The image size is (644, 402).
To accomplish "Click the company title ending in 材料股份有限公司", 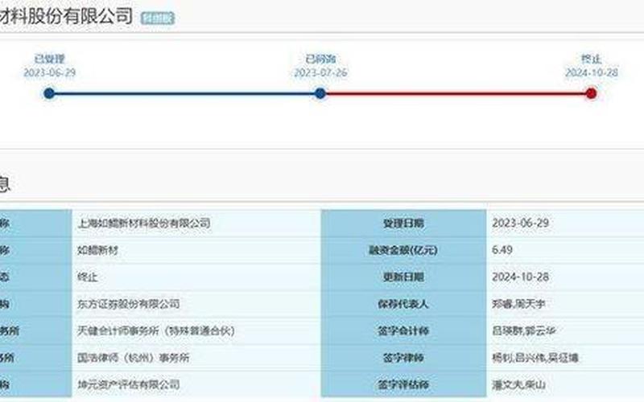I will click(66, 15).
